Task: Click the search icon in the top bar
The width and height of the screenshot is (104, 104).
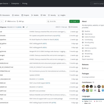Action: pos(92,3)
